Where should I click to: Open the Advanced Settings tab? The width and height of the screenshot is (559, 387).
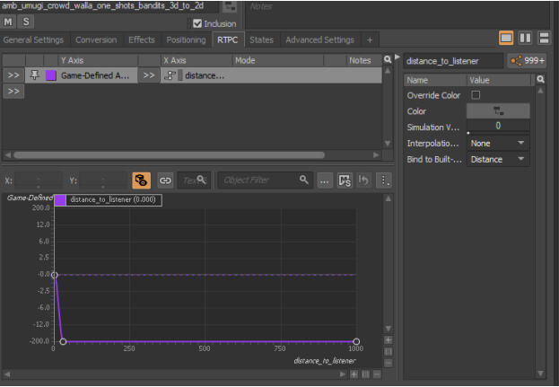pyautogui.click(x=319, y=40)
